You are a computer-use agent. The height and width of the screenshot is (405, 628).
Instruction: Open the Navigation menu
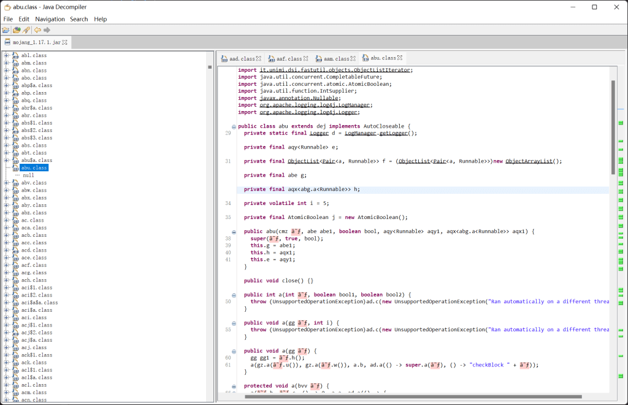(x=50, y=19)
